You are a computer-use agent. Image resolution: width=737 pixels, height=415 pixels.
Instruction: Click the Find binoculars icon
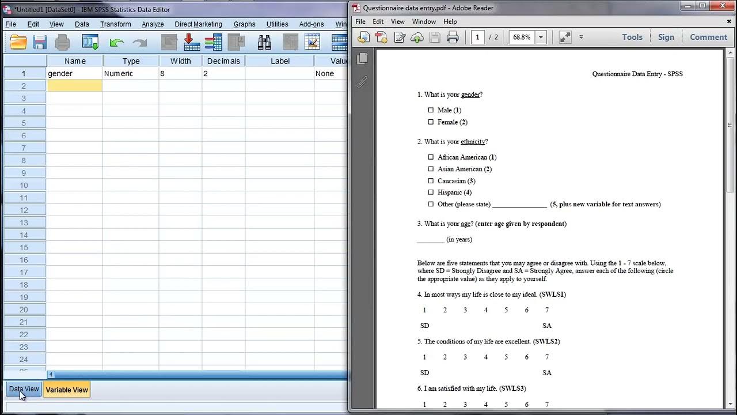[x=264, y=42]
